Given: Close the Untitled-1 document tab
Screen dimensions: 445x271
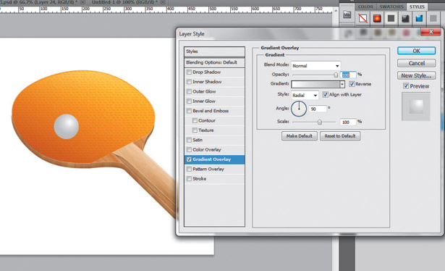Looking at the screenshot, I should click(163, 2).
